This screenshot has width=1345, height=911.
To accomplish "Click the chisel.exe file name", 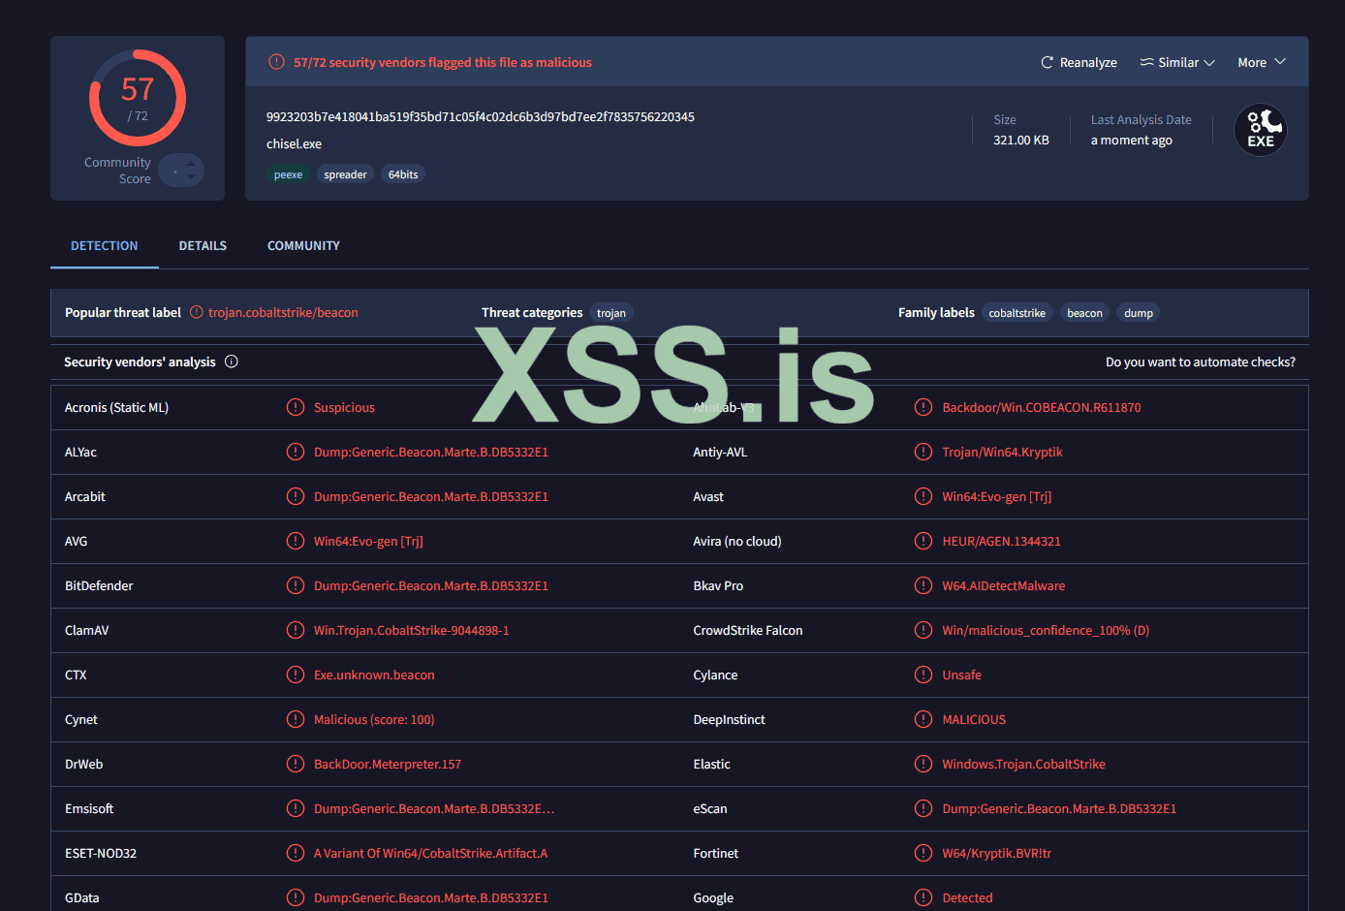I will pos(294,143).
